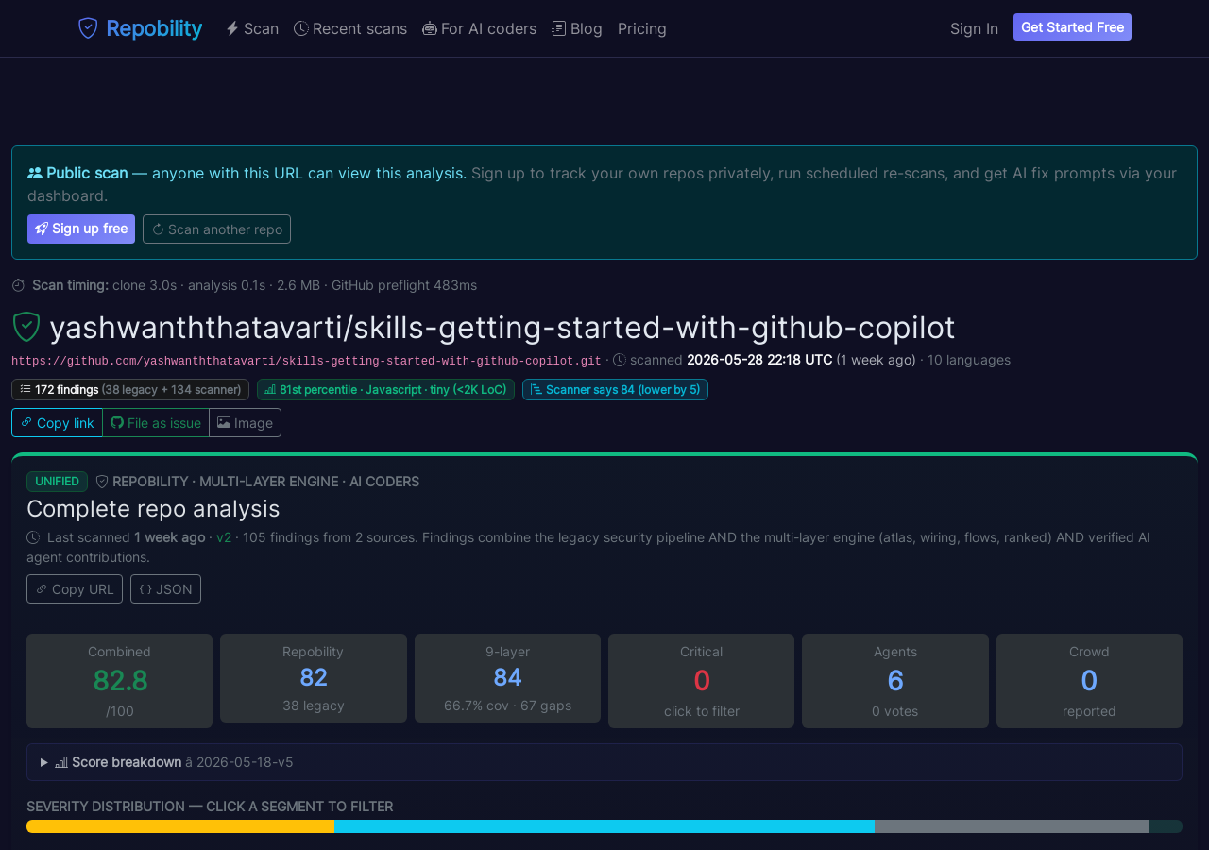Click File as issue button
The image size is (1209, 850).
pos(156,423)
